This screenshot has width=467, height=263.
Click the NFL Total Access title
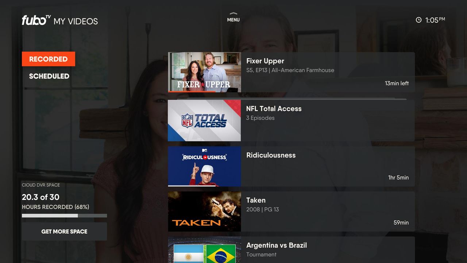274,108
